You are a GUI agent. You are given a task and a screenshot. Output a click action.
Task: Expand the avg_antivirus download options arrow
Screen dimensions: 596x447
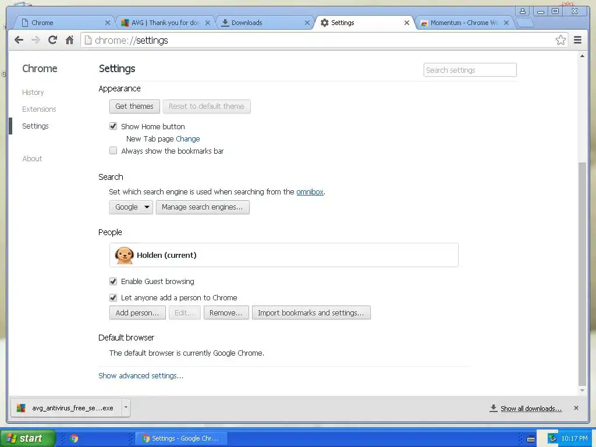126,408
